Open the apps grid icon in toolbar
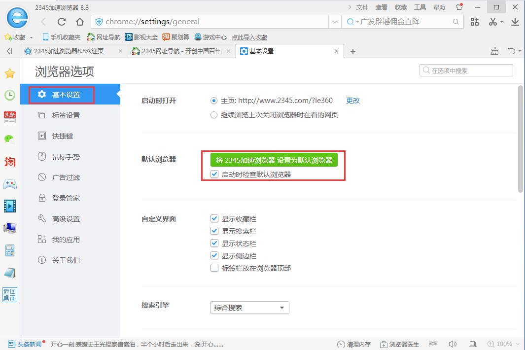Viewport: 525px width, 350px height. [x=474, y=22]
